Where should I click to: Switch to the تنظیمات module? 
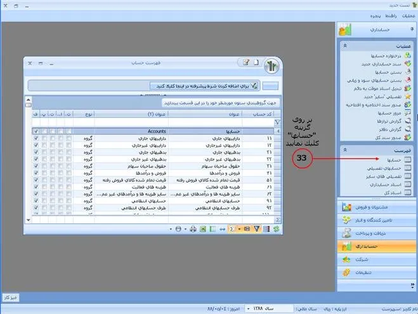[x=376, y=272]
